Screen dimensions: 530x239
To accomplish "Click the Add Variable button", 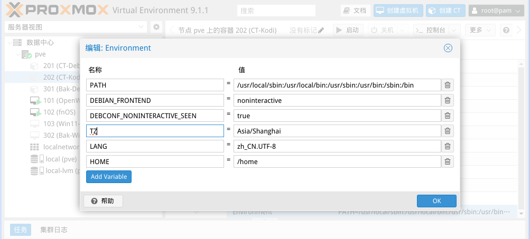I will pyautogui.click(x=109, y=177).
